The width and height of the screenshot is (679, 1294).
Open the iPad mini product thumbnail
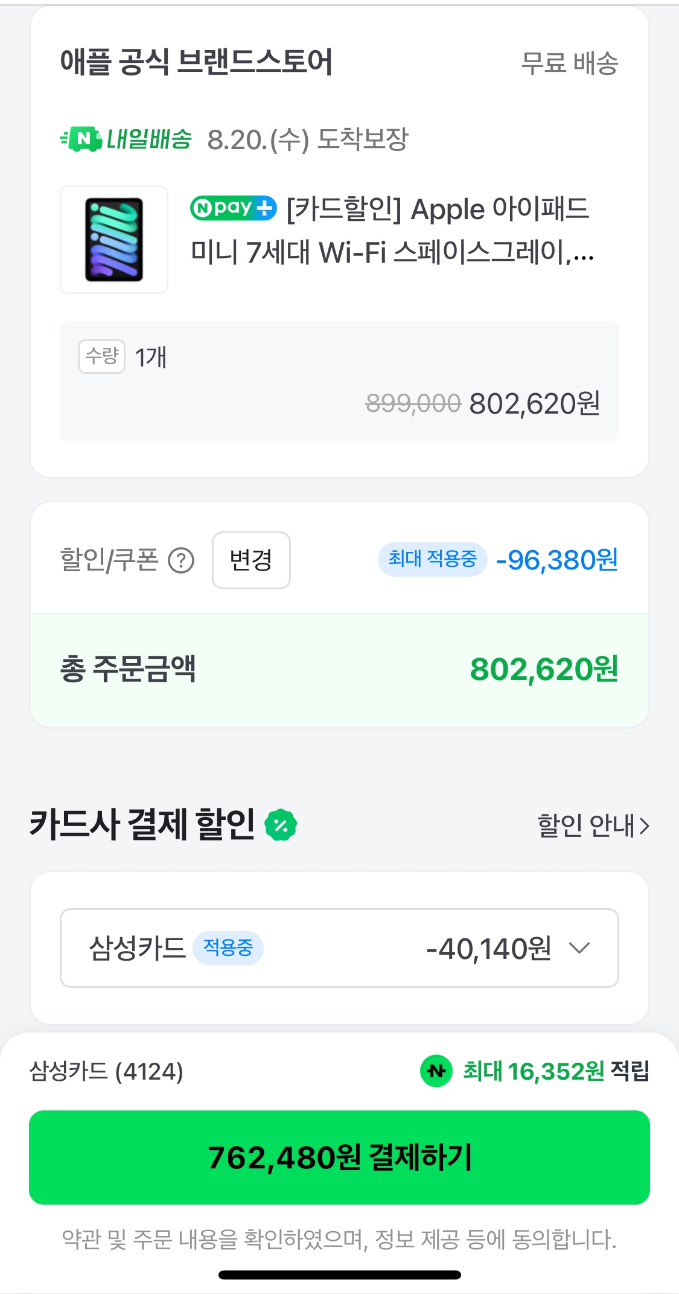tap(114, 240)
